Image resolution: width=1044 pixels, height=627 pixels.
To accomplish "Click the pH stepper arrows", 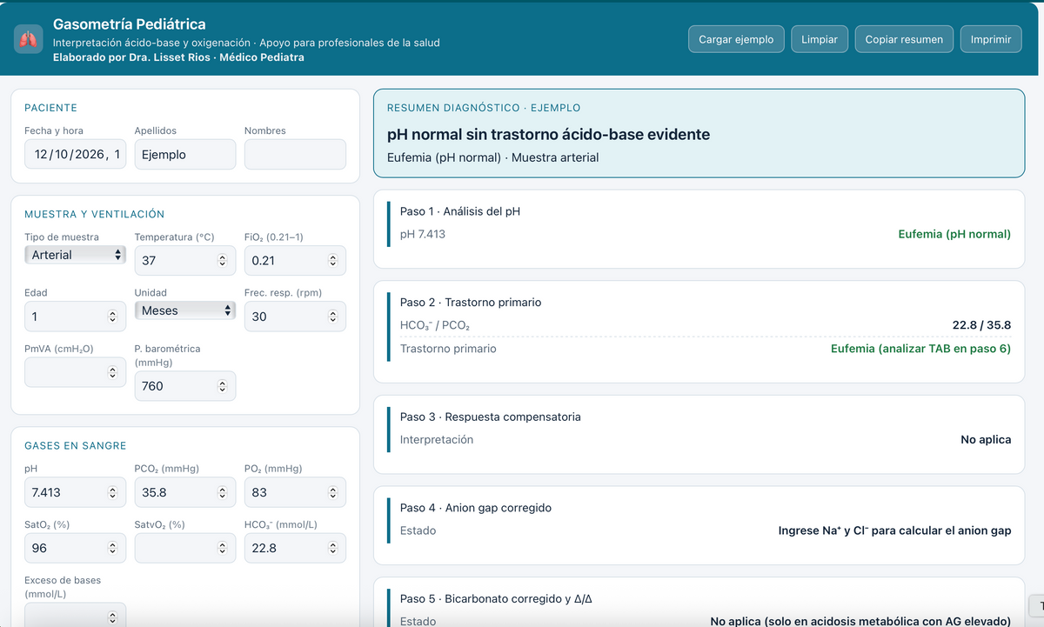I will [112, 492].
